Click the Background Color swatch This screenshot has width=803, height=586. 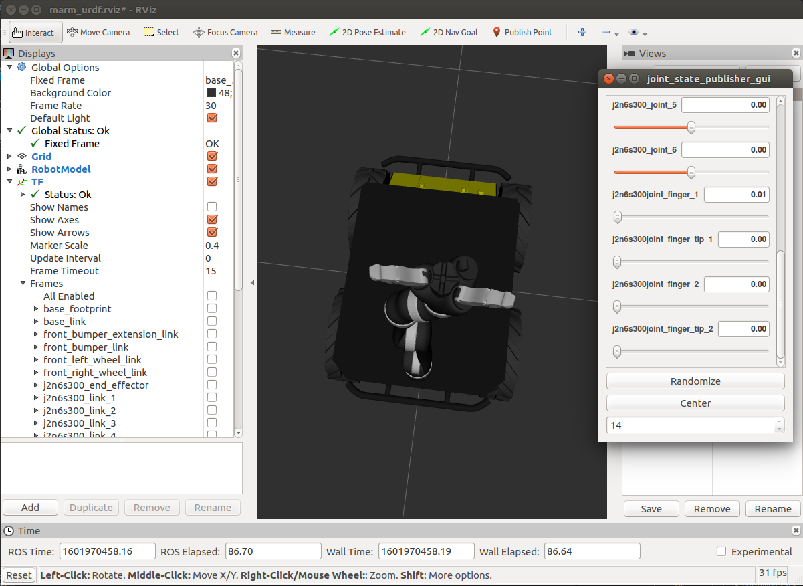pyautogui.click(x=211, y=93)
